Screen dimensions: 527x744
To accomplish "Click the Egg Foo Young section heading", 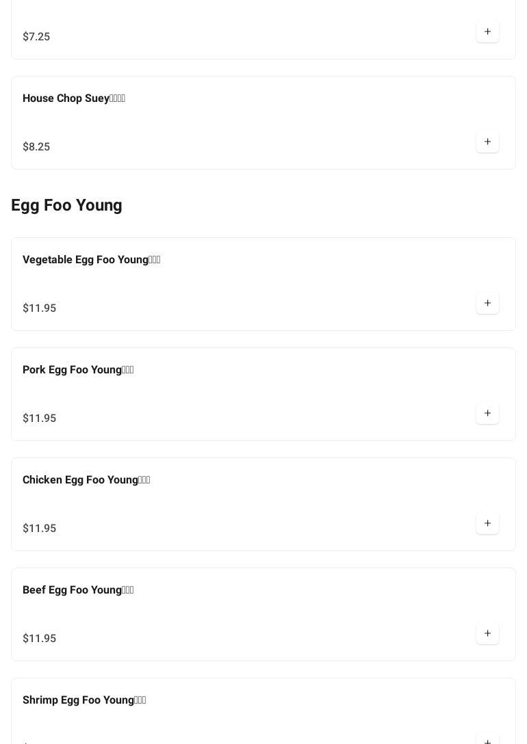I will tap(66, 205).
